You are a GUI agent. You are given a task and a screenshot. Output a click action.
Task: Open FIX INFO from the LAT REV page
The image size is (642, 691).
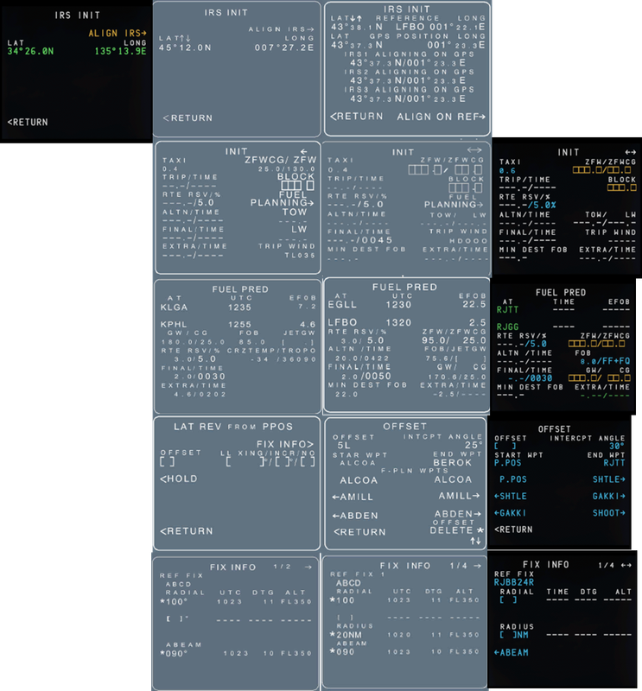pos(285,444)
